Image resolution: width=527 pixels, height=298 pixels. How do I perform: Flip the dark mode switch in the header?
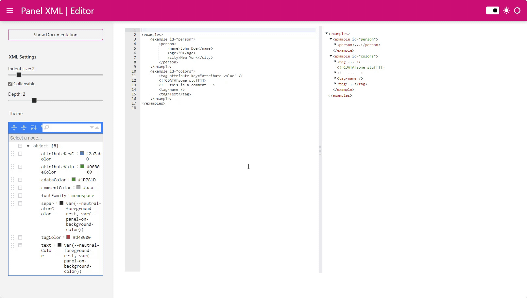click(492, 10)
